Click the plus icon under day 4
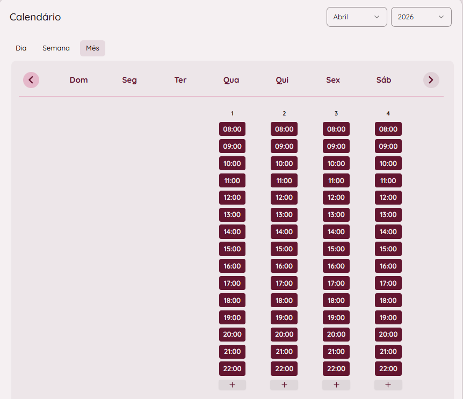This screenshot has height=399, width=463. click(x=388, y=385)
